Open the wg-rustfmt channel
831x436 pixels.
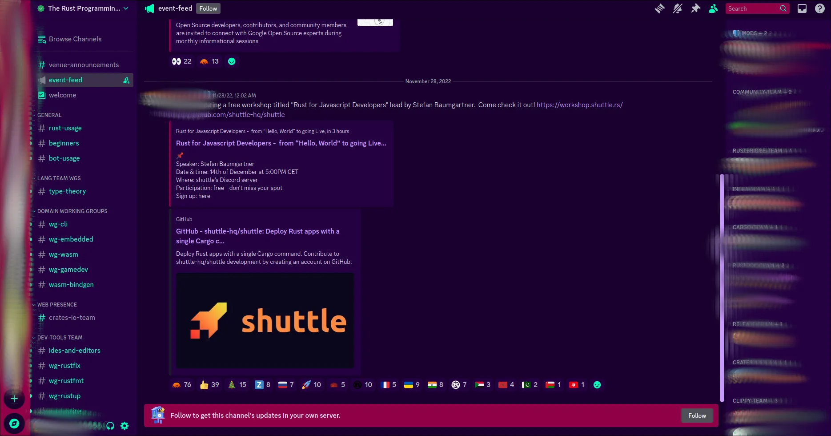[x=84, y=381]
